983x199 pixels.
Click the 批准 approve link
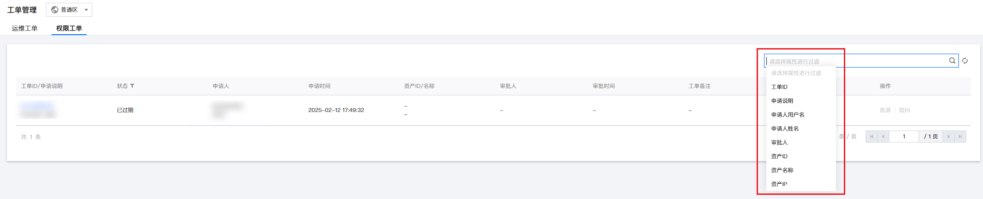coord(885,110)
